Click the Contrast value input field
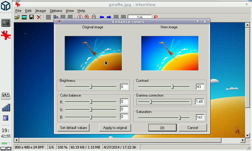The height and width of the screenshot is (151, 252). click(200, 87)
